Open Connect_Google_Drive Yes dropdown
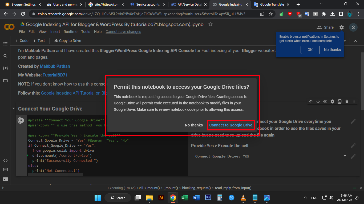The image size is (364, 204). coord(295,156)
